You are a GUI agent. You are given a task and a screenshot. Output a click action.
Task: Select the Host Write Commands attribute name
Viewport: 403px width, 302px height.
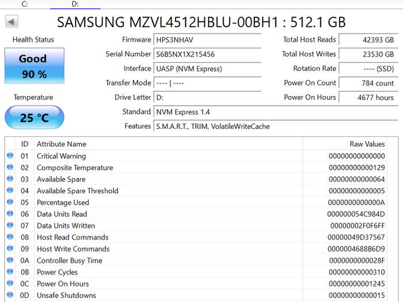click(73, 249)
